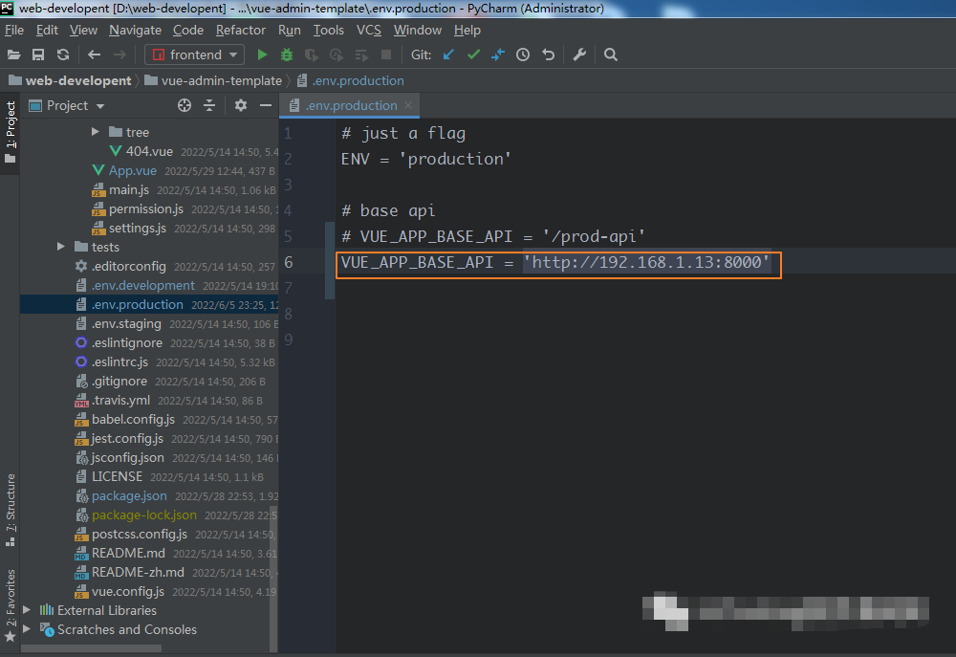This screenshot has width=956, height=657.
Task: Click the Synchronize refresh icon
Action: [x=63, y=55]
